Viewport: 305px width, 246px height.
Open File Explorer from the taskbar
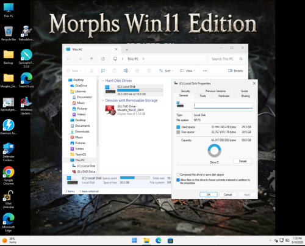(x=146, y=241)
